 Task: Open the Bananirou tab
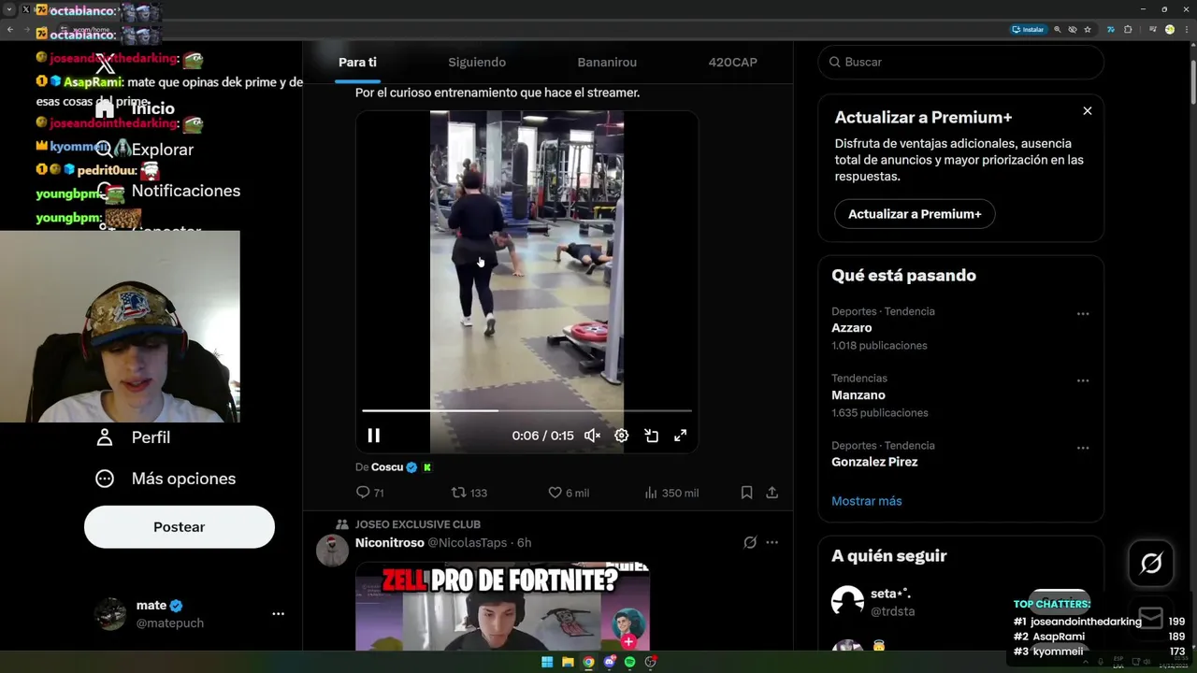pyautogui.click(x=607, y=63)
